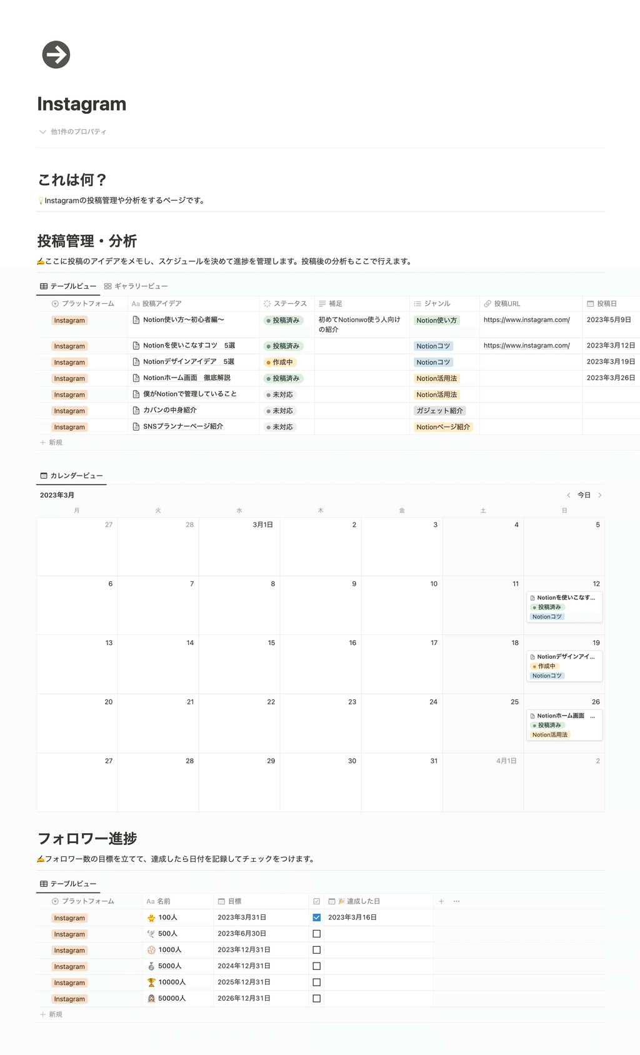The height and width of the screenshot is (1055, 640).
Task: Click the Instagram tag in the 5000人 row
Action: click(69, 967)
